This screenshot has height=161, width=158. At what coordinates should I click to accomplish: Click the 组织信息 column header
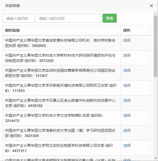tap(12, 31)
